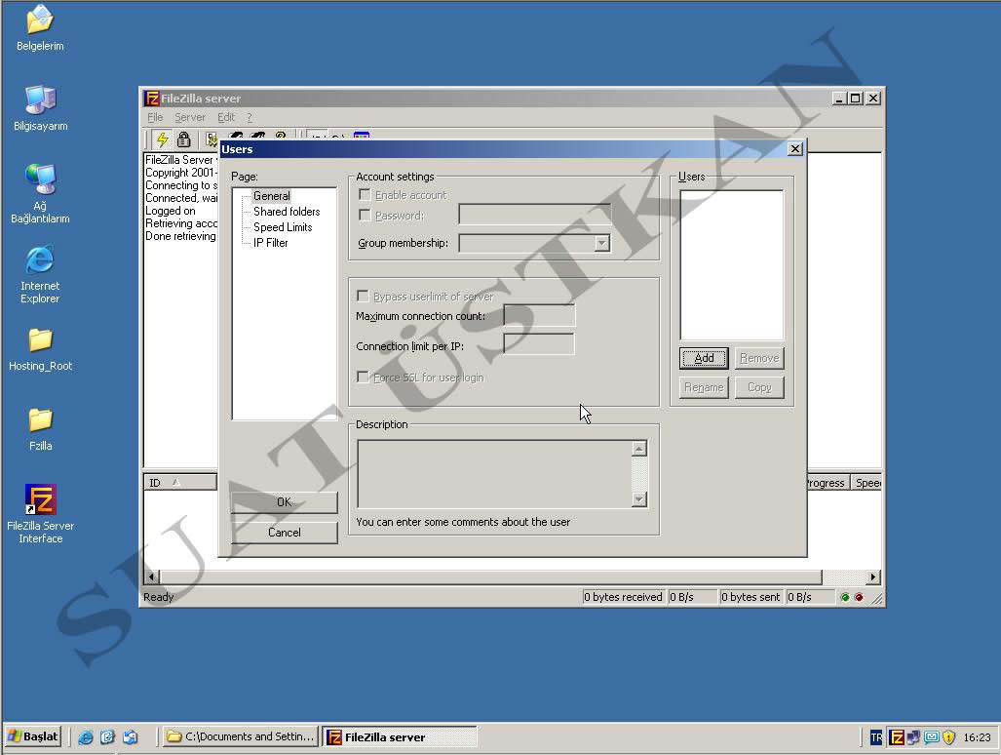This screenshot has width=1001, height=755.
Task: Click the network computers tray icon
Action: click(x=913, y=737)
